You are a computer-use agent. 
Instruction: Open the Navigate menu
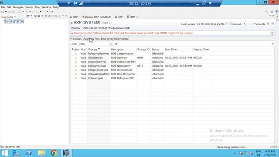point(18,7)
